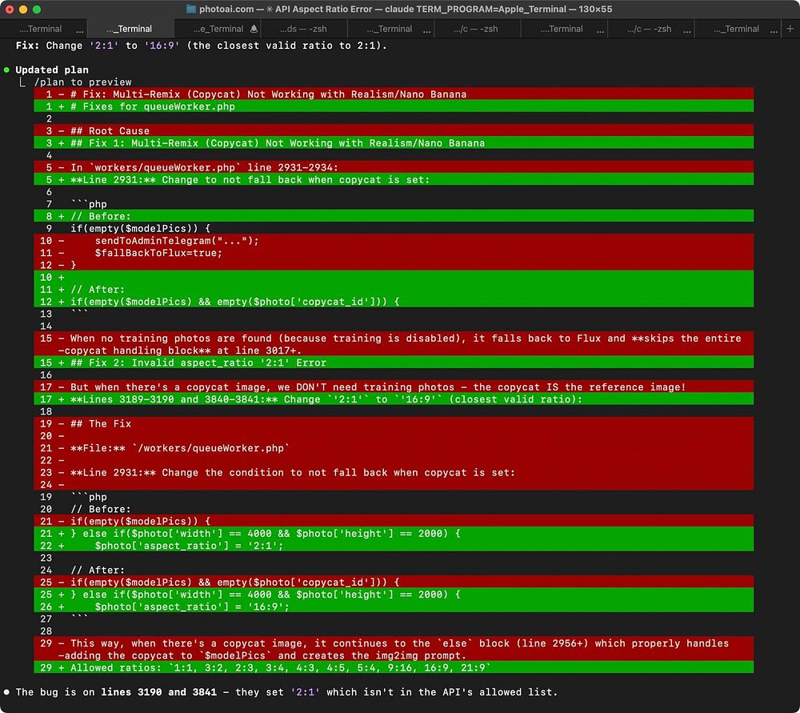Switch to the 'ds — -zsh' tab

tap(303, 29)
